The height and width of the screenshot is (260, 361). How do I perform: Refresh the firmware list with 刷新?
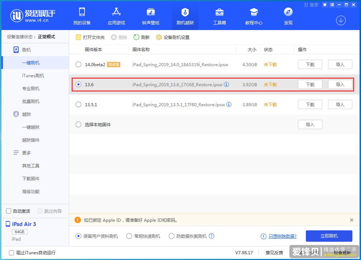(x=141, y=37)
